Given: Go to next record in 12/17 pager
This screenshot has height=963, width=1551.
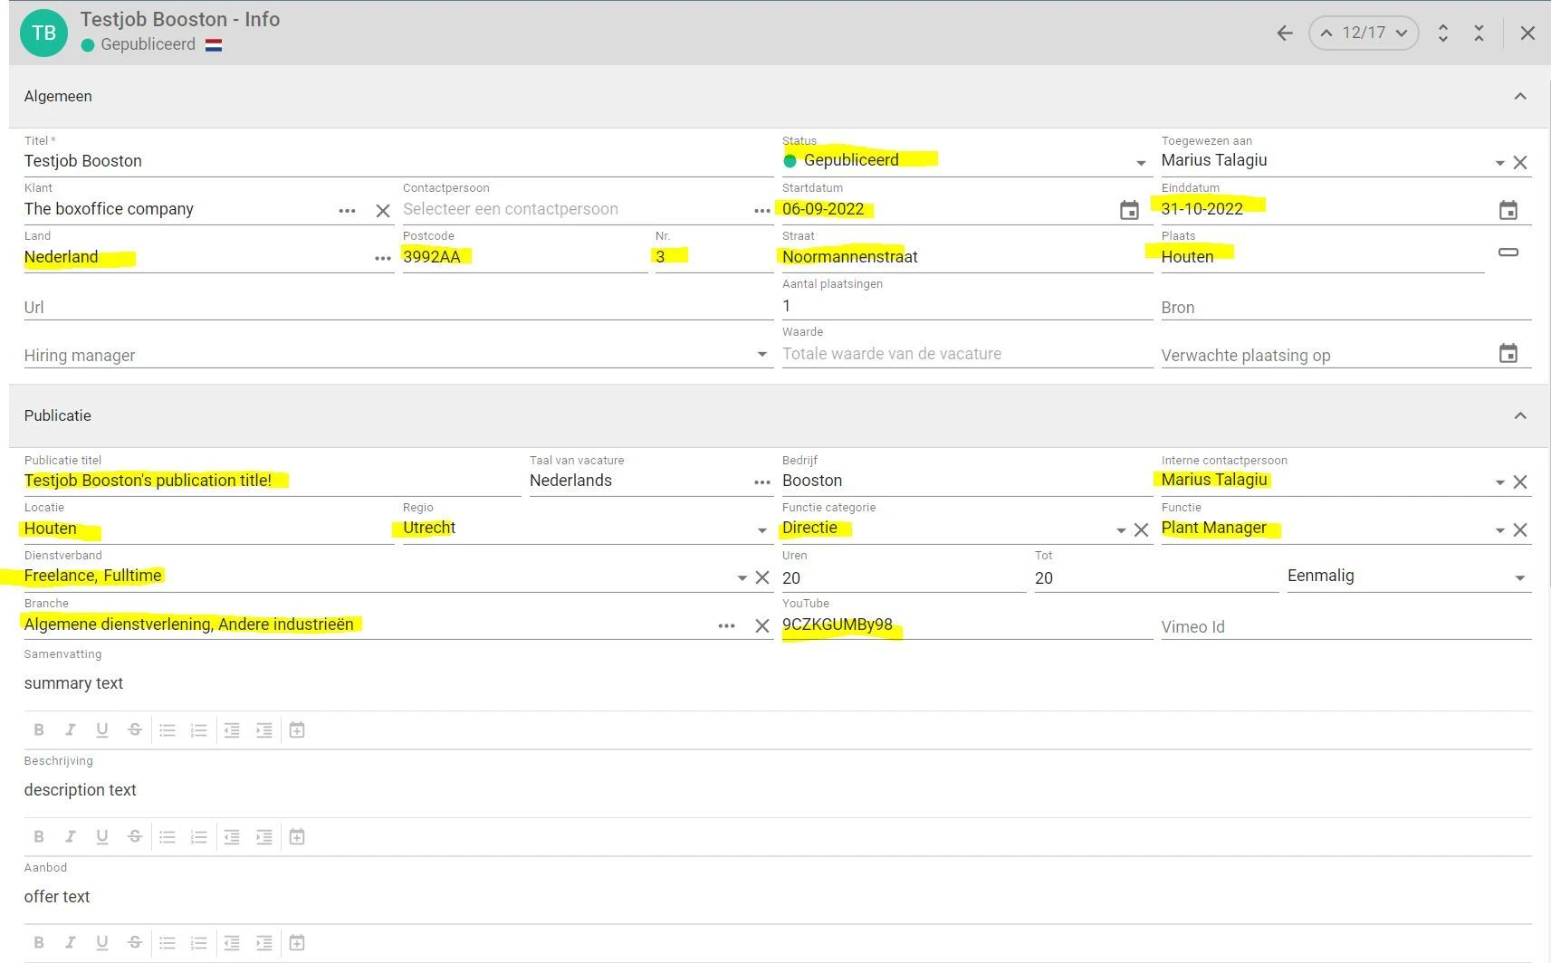Looking at the screenshot, I should (x=1402, y=33).
